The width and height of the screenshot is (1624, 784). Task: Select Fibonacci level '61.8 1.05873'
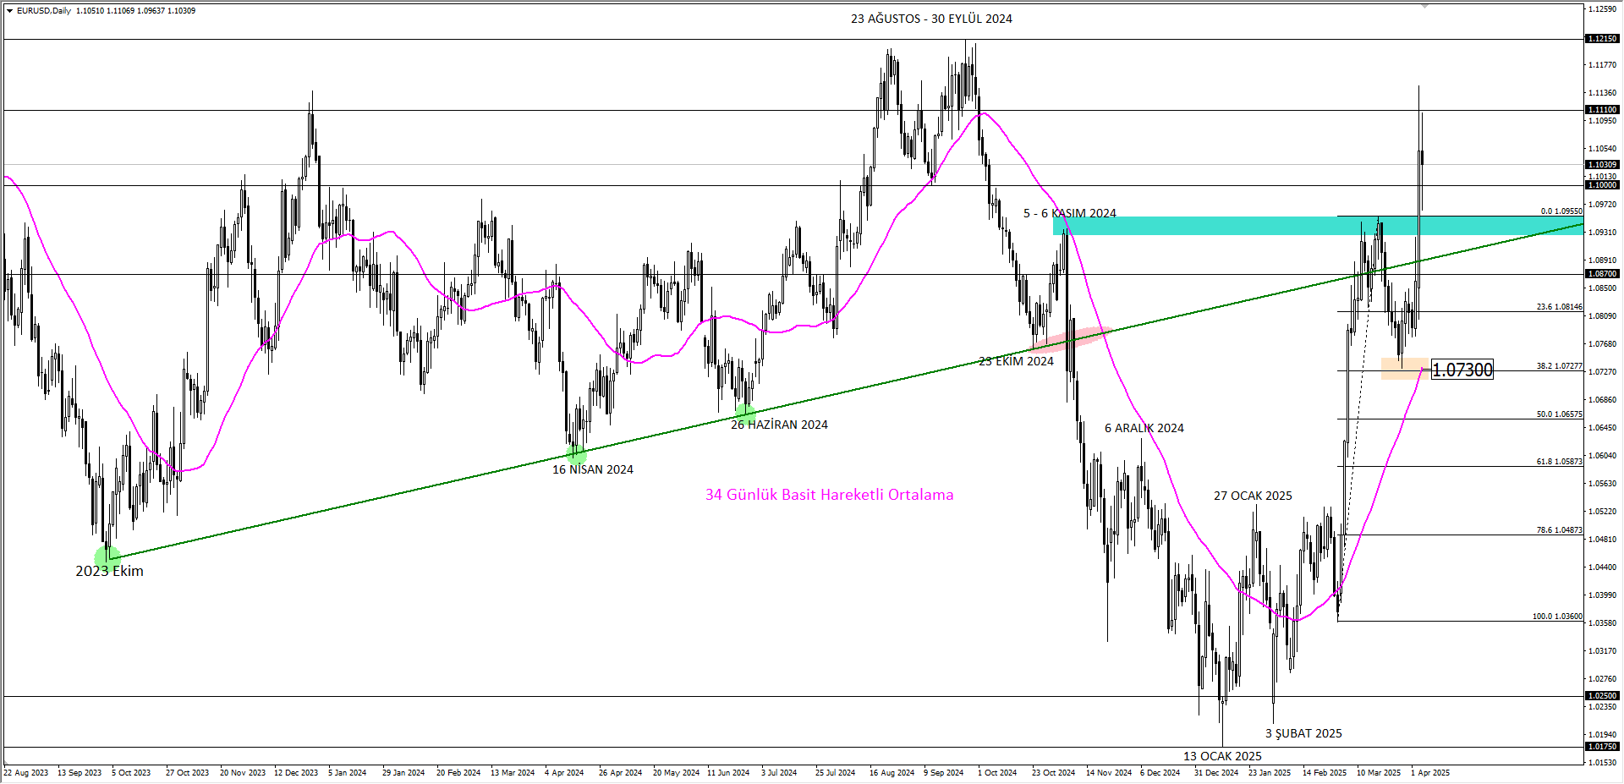pyautogui.click(x=1559, y=462)
